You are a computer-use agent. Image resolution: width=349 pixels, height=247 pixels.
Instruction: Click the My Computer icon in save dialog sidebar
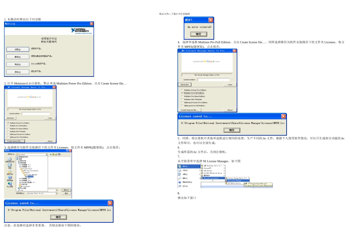tap(10, 178)
